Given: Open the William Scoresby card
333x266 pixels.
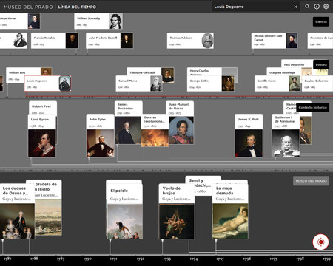Looking at the screenshot, I should pos(98,21).
